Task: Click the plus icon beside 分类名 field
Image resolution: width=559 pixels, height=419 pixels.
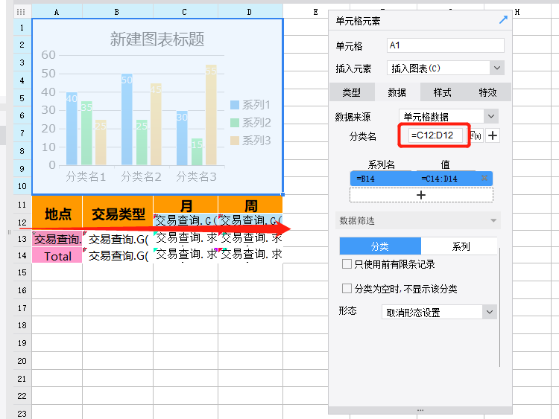Action: [x=493, y=135]
